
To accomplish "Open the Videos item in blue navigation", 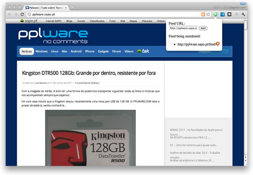I will (x=129, y=52).
